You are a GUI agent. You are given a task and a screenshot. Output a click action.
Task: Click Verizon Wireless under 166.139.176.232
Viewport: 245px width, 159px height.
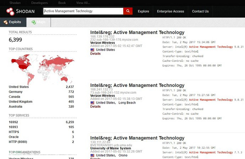pyautogui.click(x=103, y=43)
